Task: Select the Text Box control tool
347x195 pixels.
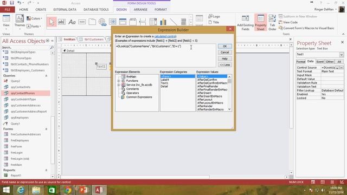Action: point(62,22)
